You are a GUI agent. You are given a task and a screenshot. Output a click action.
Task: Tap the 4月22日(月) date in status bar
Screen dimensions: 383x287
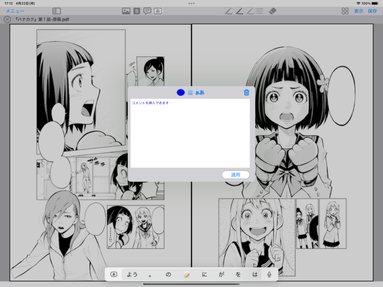[x=25, y=3]
